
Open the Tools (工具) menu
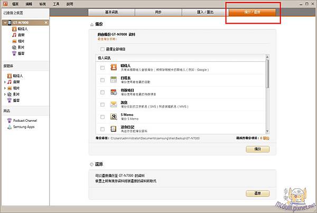coord(56,4)
